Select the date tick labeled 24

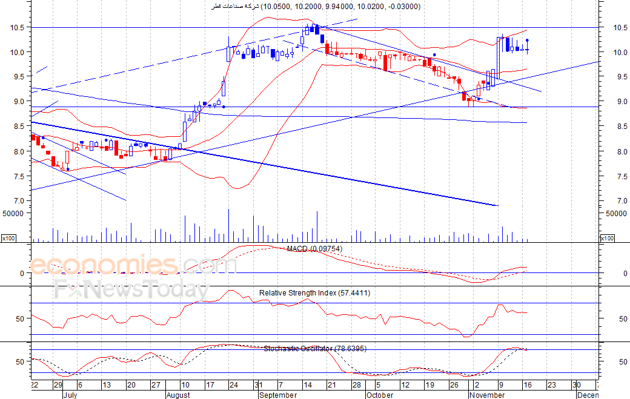point(233,385)
